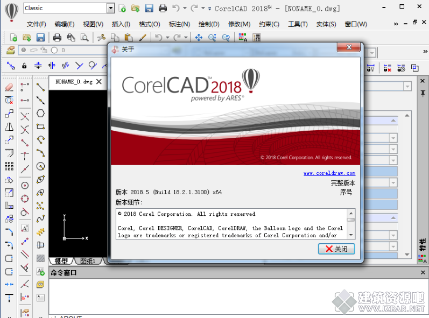Select the Spline curve tool

click(x=40, y=219)
